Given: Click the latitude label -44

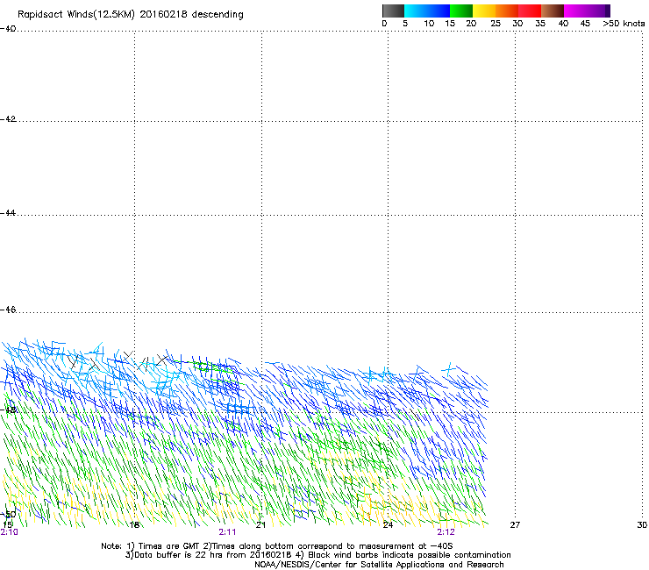Looking at the screenshot, I should tap(8, 213).
